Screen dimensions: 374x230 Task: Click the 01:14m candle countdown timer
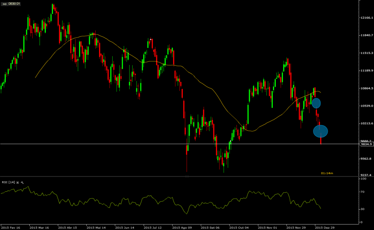click(327, 173)
